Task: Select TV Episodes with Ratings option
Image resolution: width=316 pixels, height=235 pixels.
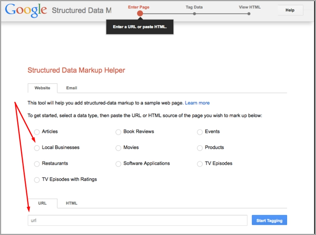Action: click(x=37, y=180)
